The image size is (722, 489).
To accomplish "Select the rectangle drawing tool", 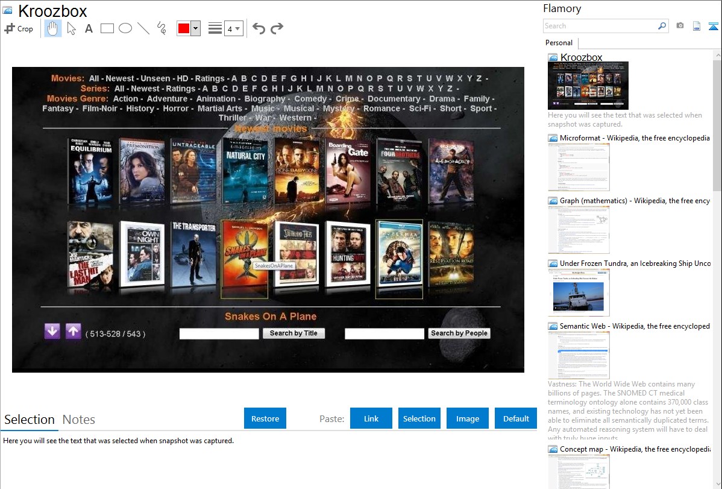I will tap(107, 28).
